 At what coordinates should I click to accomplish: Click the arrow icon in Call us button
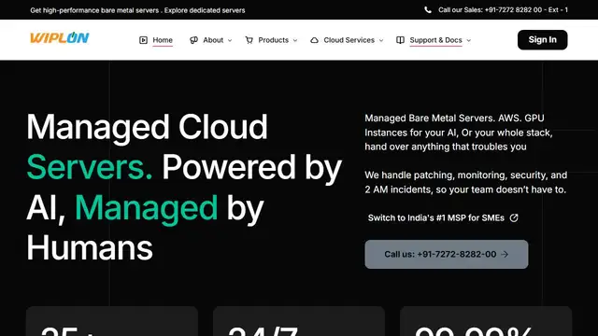coord(505,254)
